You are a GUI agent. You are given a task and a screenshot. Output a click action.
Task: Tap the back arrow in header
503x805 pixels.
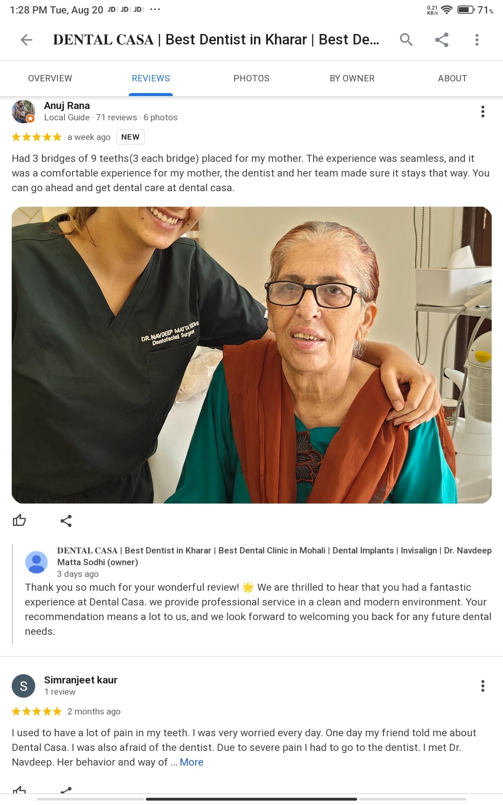(26, 40)
